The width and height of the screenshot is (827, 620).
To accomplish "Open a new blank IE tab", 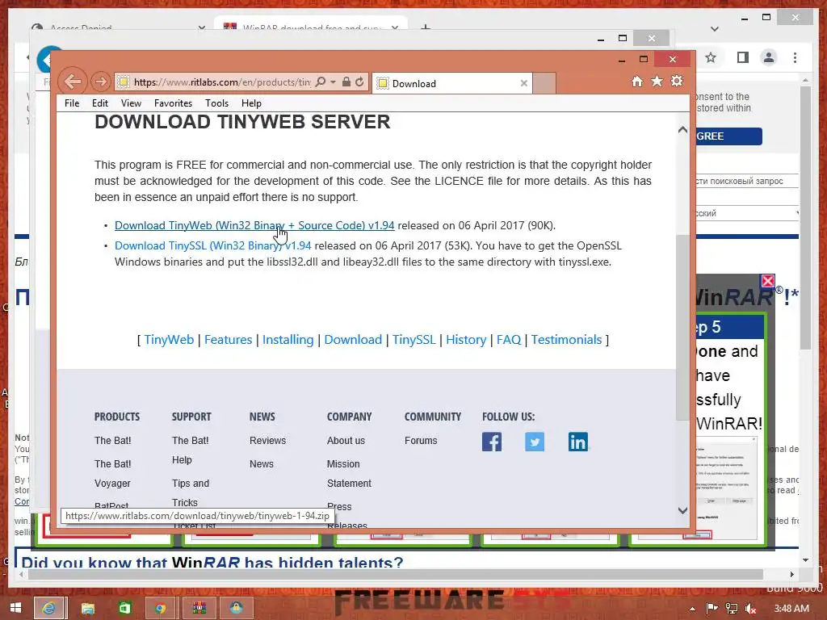I will (544, 83).
